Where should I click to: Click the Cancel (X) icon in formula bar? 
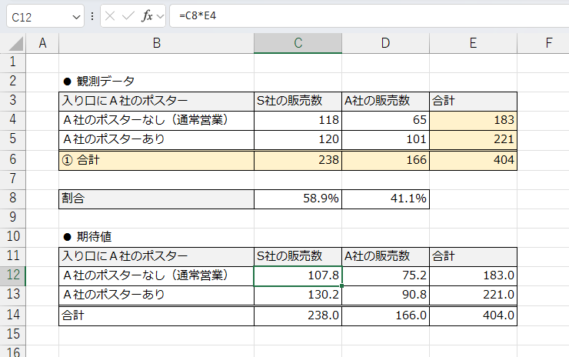[x=111, y=15]
